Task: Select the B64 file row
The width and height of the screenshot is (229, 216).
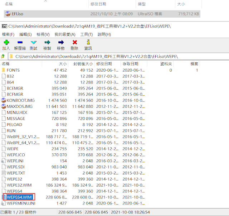Action: click(x=10, y=82)
